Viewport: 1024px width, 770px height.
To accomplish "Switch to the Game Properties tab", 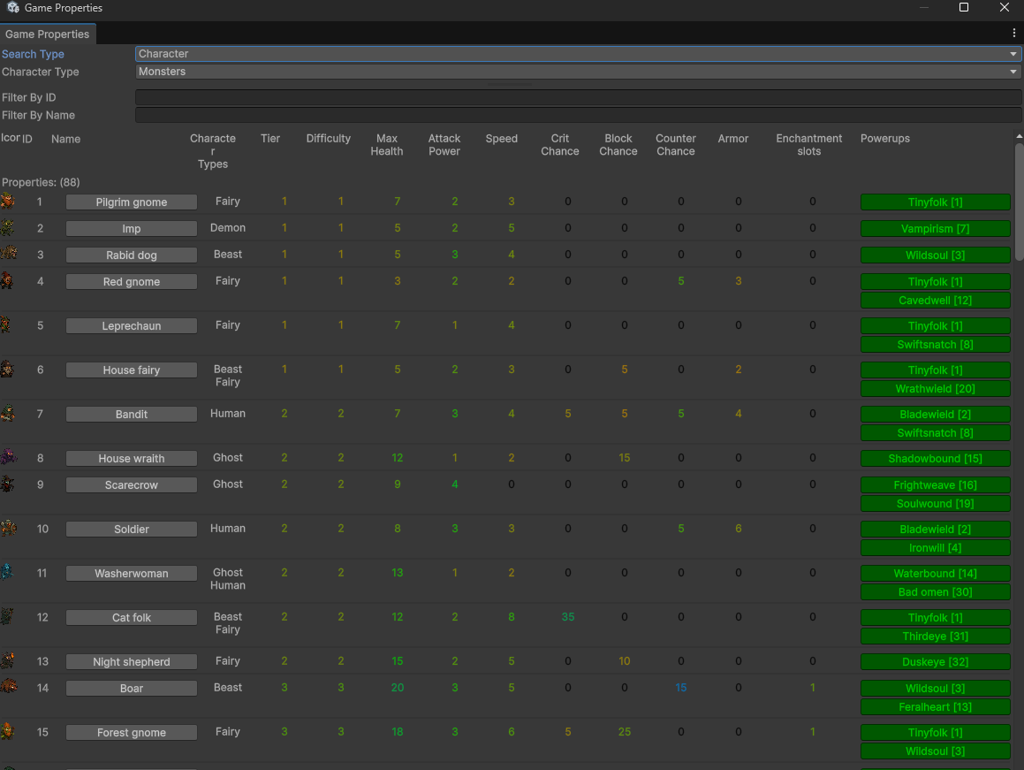I will pos(48,34).
